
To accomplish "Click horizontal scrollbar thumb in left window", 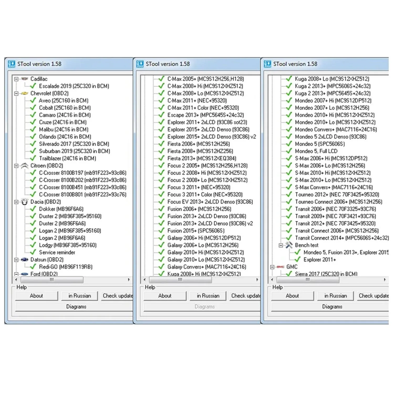I will pyautogui.click(x=52, y=280).
